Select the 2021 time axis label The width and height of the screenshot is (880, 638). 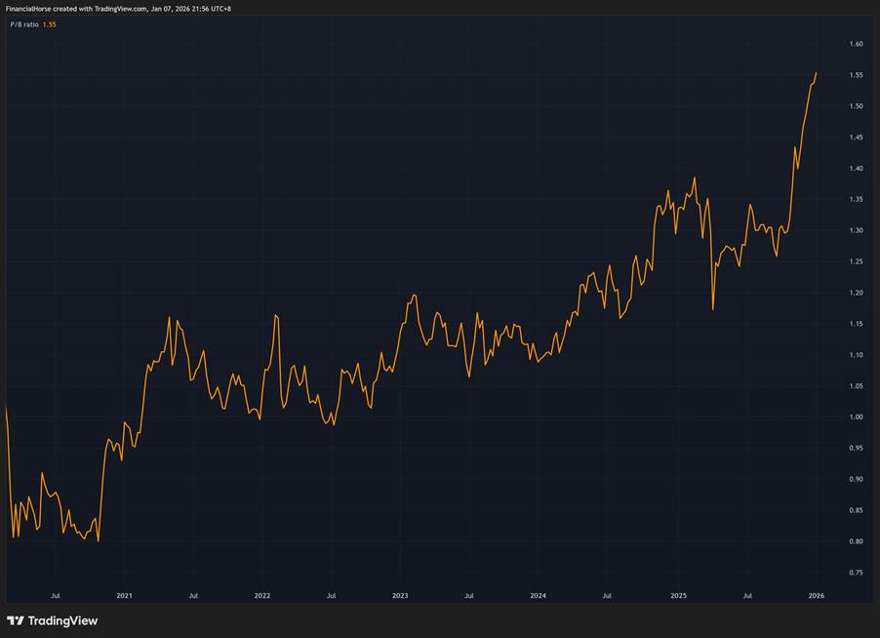click(x=124, y=594)
